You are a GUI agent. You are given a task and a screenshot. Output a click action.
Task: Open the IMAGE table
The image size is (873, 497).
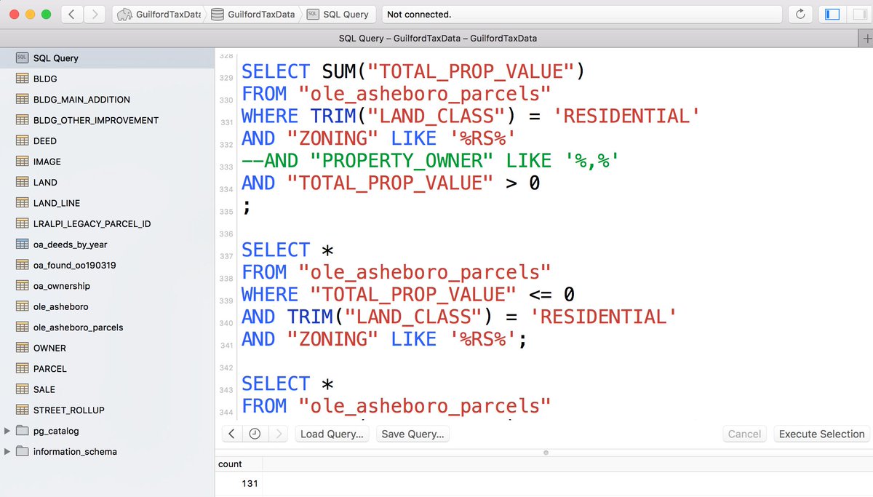pos(107,162)
